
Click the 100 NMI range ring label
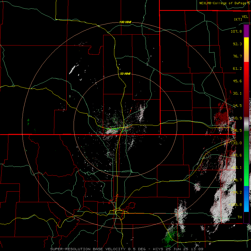point(125,22)
